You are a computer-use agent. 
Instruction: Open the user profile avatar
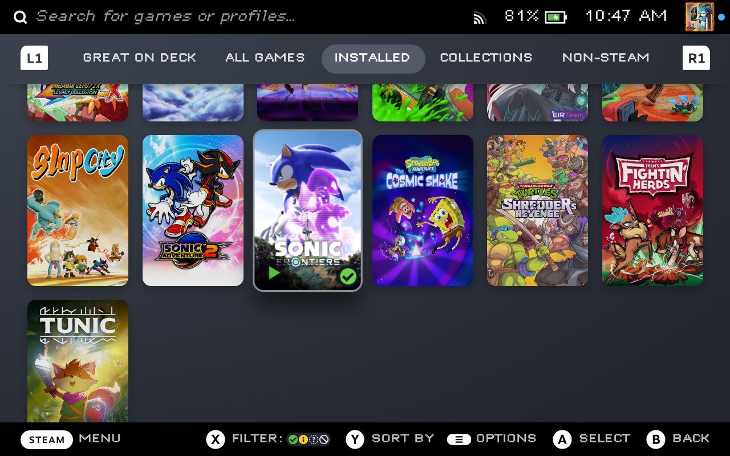tap(700, 17)
